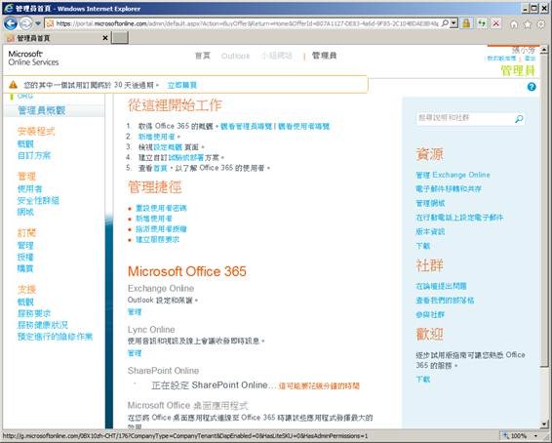Screen dimensions: 552x443
Task: Open 概觀 under 支援 in the sidebar
Action: point(25,302)
